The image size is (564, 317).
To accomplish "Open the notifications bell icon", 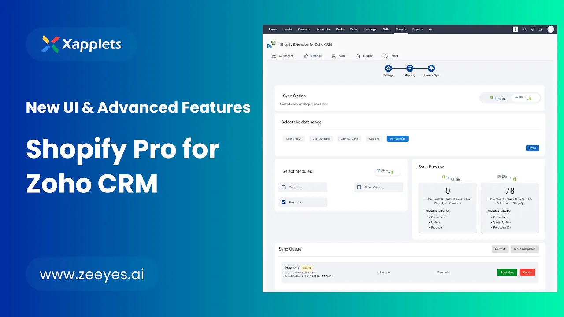I will (533, 29).
